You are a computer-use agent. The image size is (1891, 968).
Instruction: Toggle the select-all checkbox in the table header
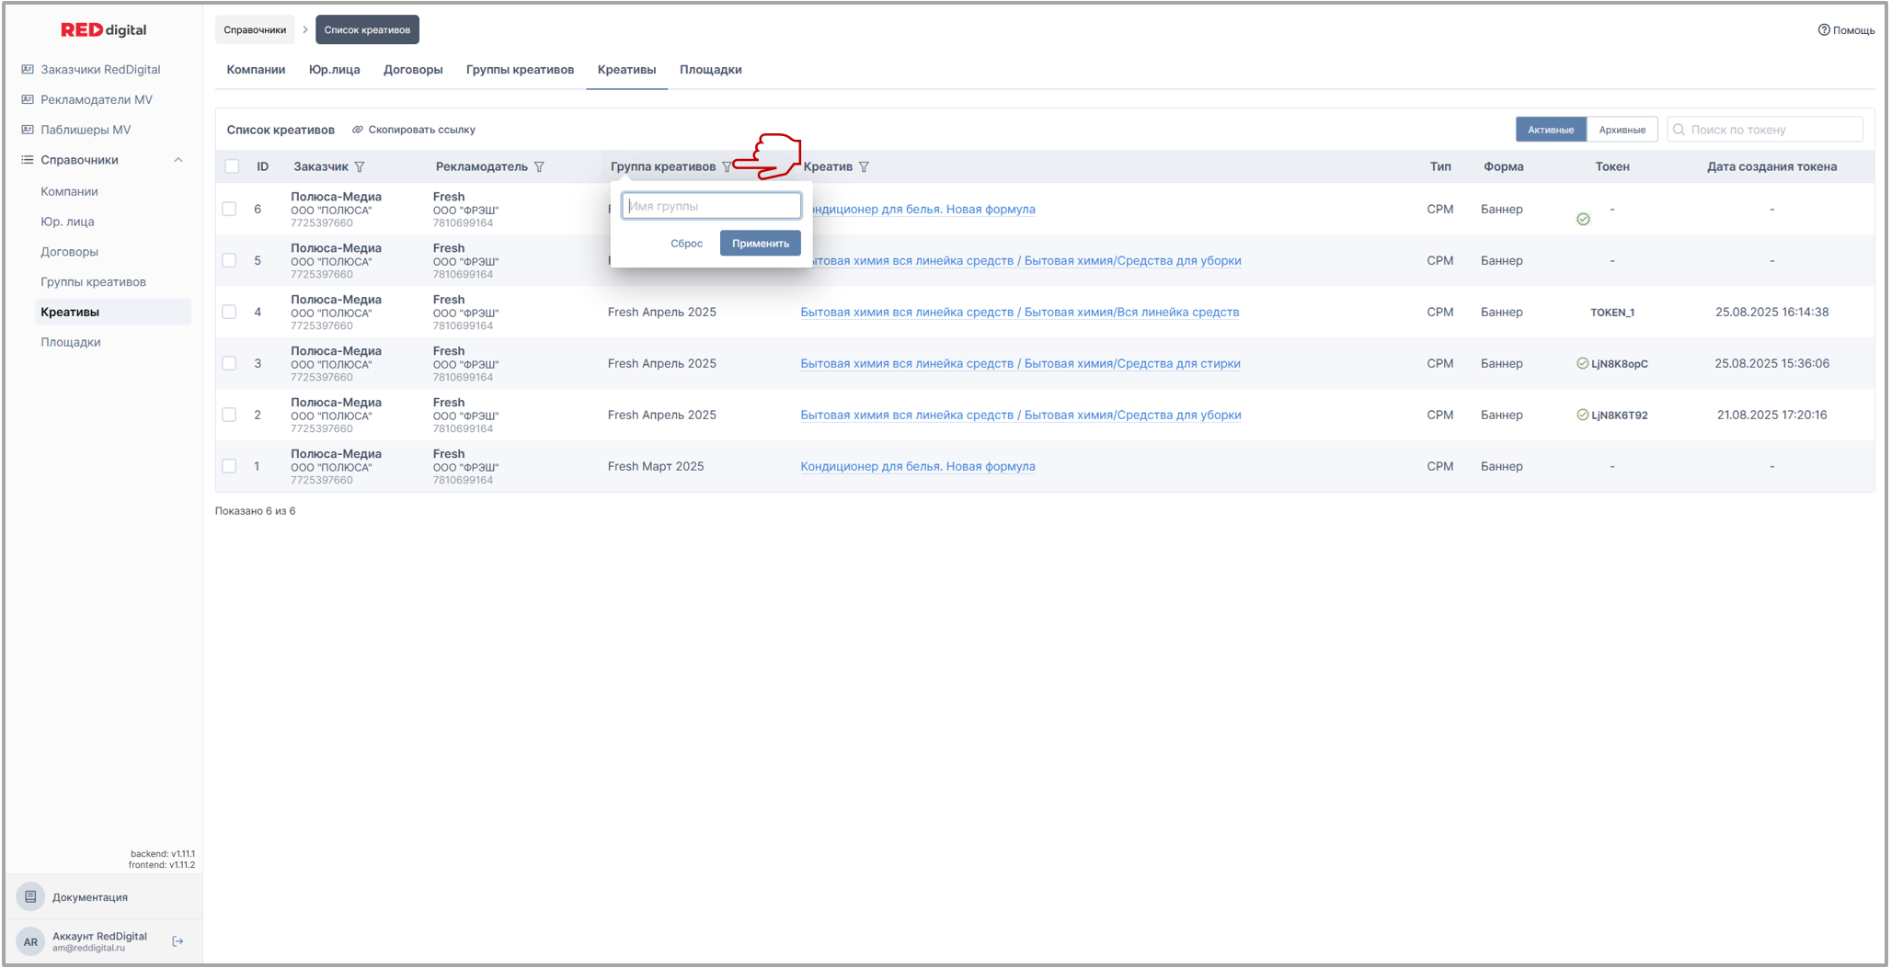(232, 166)
